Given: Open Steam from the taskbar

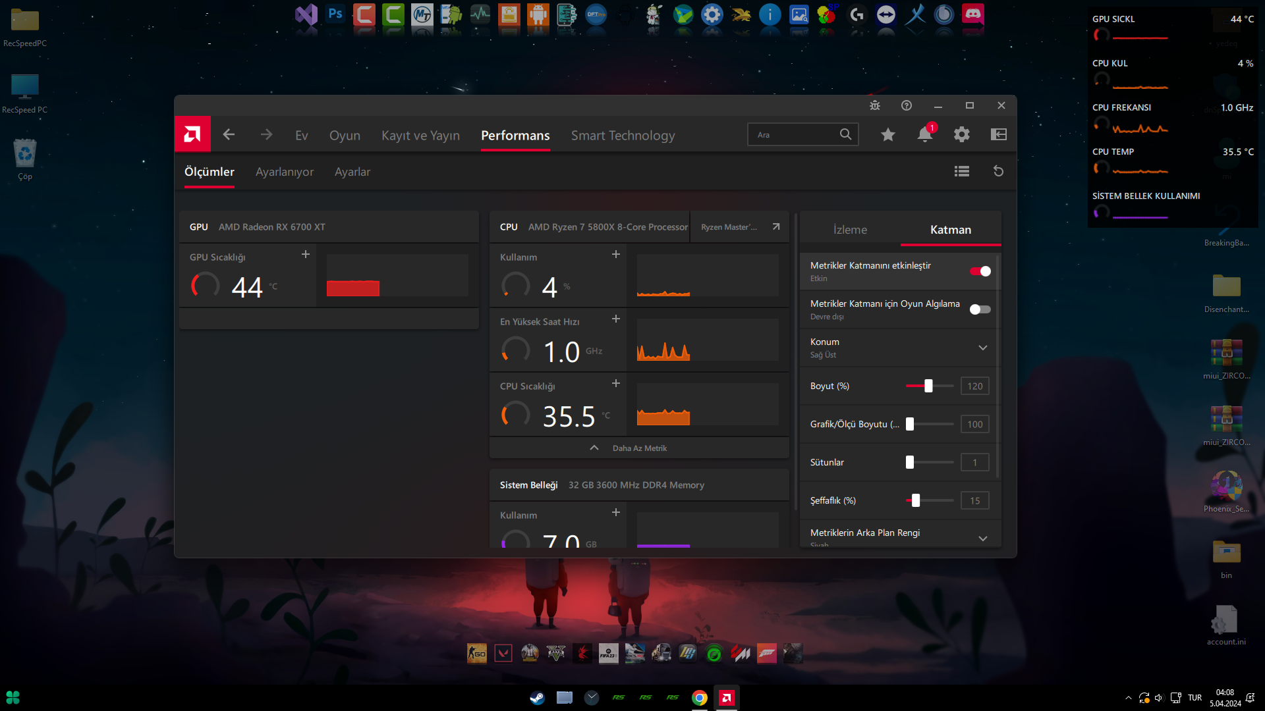Looking at the screenshot, I should tap(538, 698).
